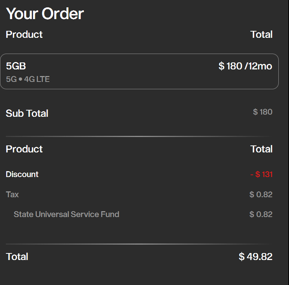Click the divider line below Sub Total
The height and width of the screenshot is (285, 289).
(139, 137)
